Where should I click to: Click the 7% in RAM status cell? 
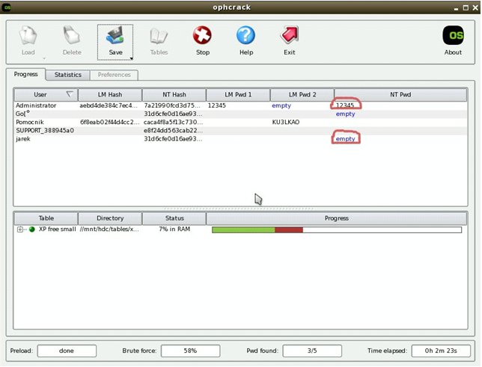tap(174, 229)
